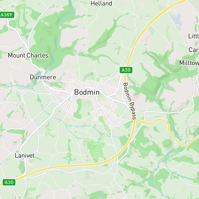This screenshot has height=199, width=199.
Task: Click the Mount Charles place label
Action: pyautogui.click(x=28, y=55)
